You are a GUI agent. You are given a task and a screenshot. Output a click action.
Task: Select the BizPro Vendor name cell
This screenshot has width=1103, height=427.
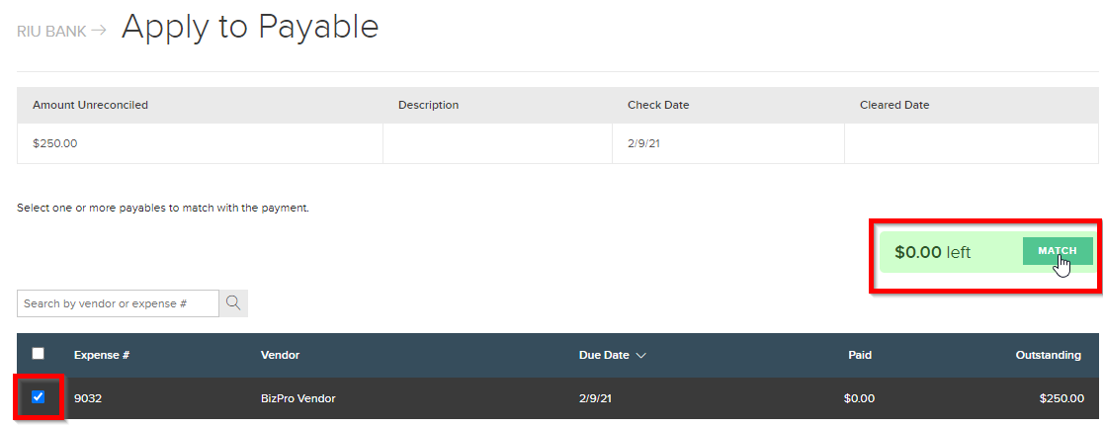[297, 398]
